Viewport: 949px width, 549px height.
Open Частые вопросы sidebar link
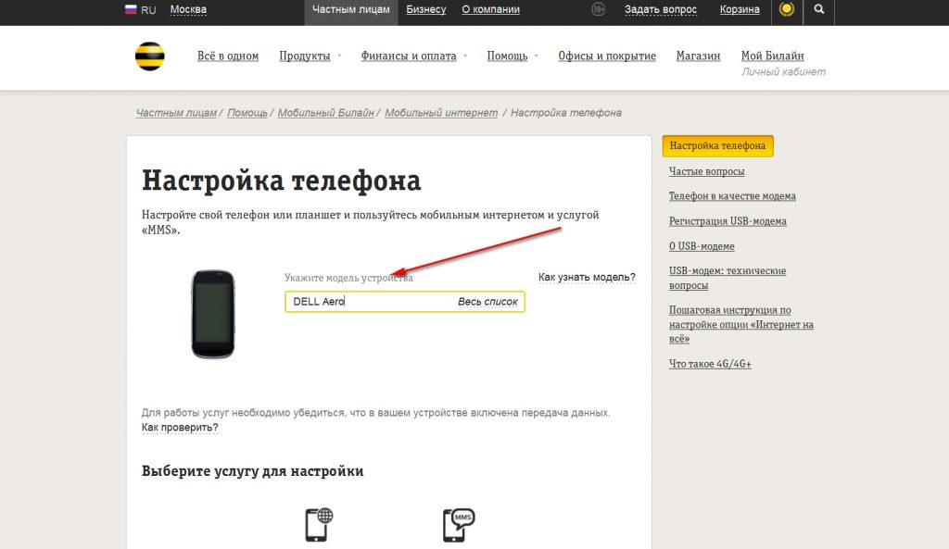pos(706,171)
